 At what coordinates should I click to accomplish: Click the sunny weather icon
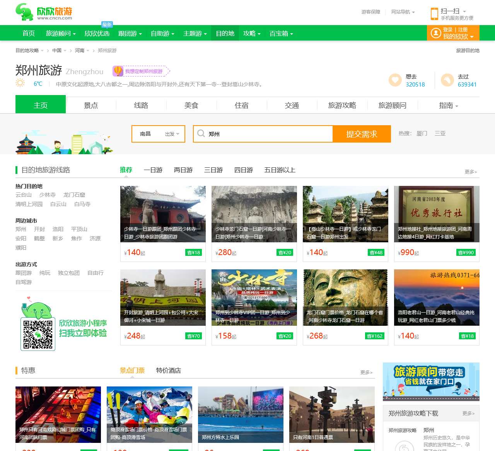(x=20, y=83)
